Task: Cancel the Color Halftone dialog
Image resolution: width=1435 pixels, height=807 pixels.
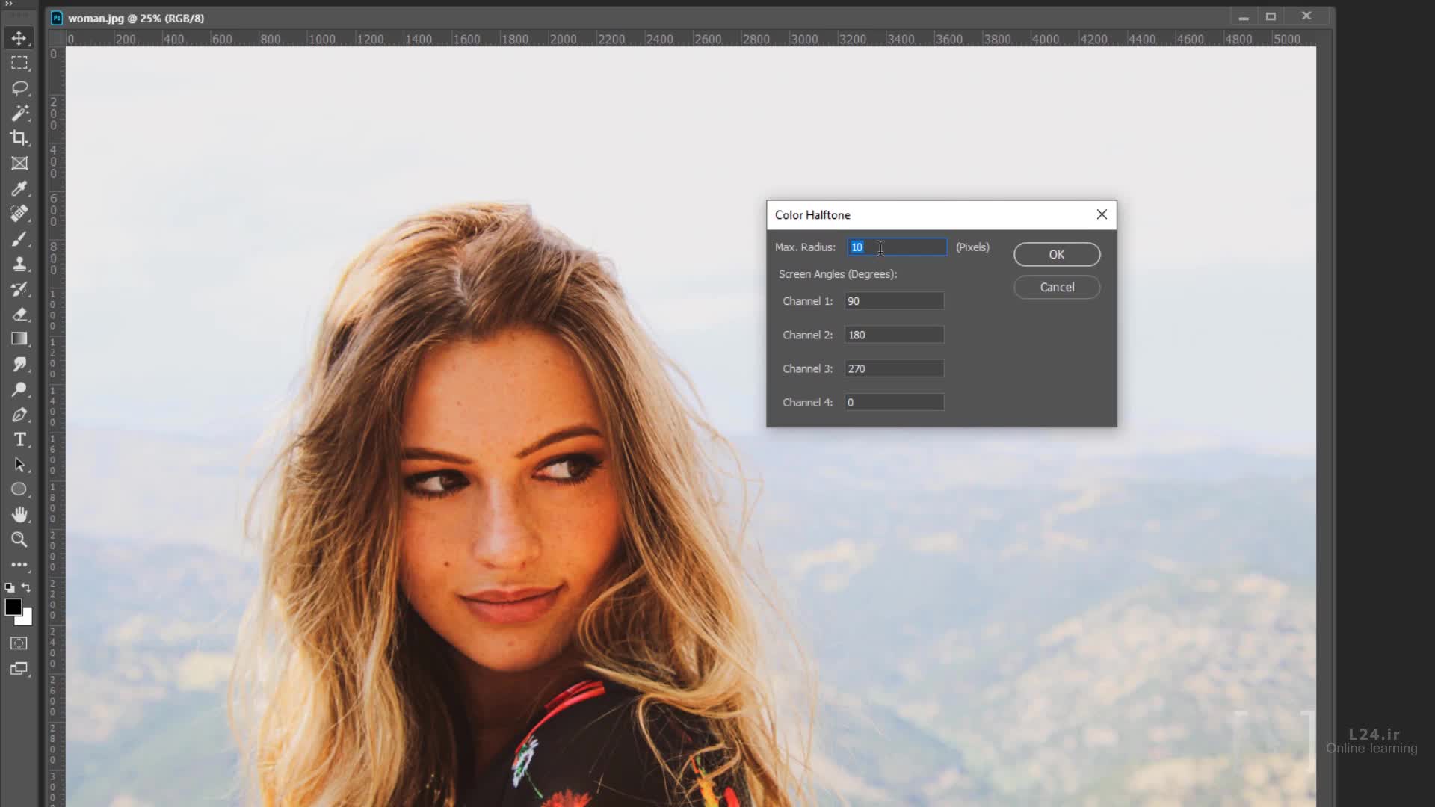Action: point(1056,287)
